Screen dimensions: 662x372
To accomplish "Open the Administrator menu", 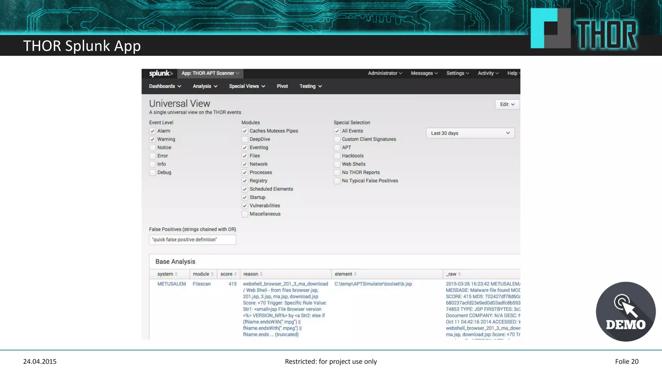I will coord(385,73).
